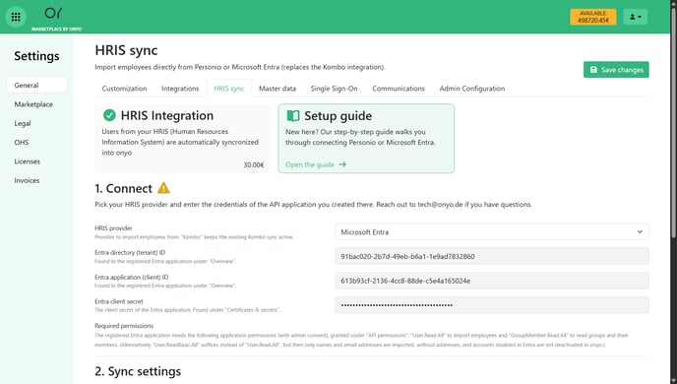Open Marketplace settings section
Image resolution: width=677 pixels, height=384 pixels.
(33, 104)
